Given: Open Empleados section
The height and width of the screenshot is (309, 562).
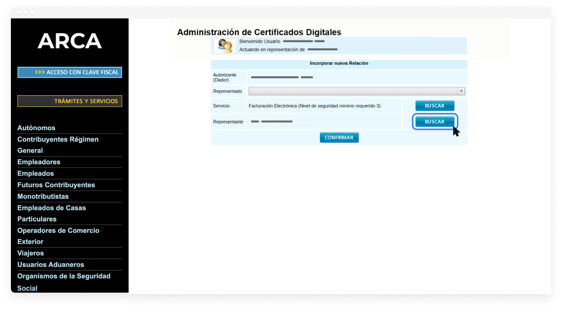Looking at the screenshot, I should pos(35,173).
